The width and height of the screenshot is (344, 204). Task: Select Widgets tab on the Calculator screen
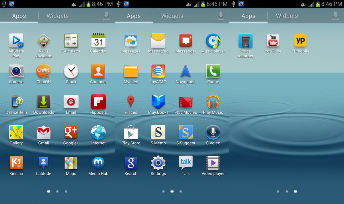point(58,16)
